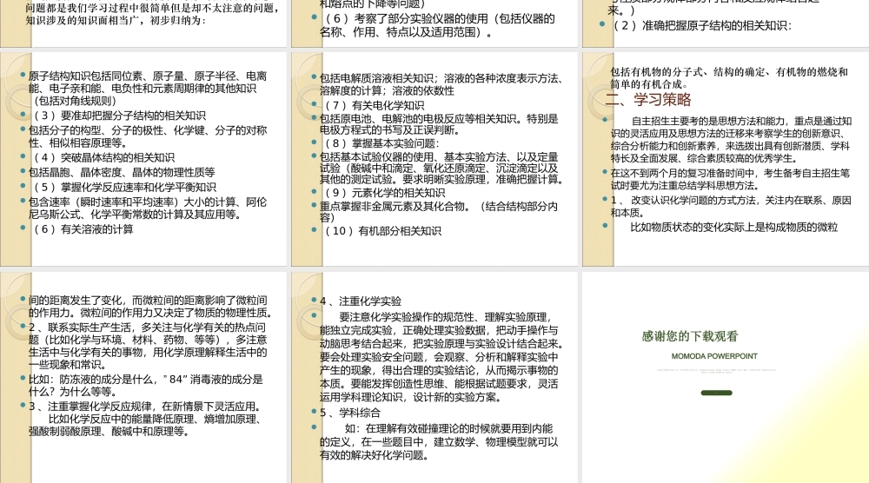
Task: Select '（5）掌握化学反应速率和化学平衡知识'
Action: [124, 188]
